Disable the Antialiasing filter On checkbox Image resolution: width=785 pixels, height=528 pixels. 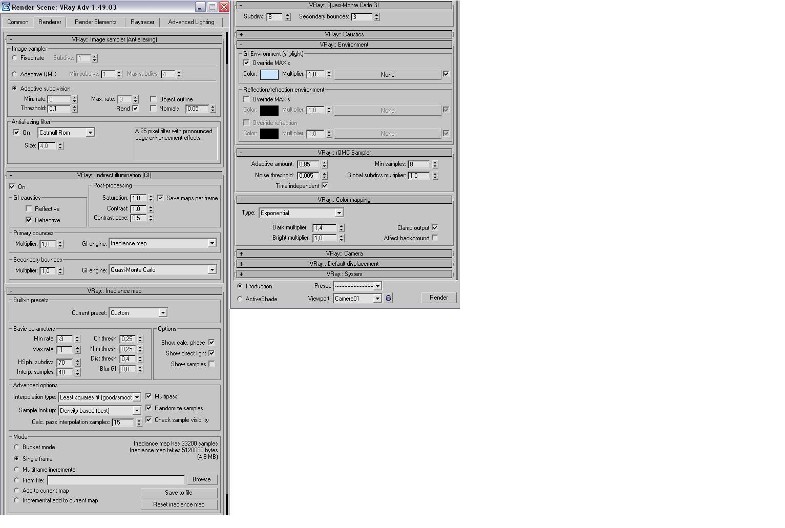click(x=16, y=132)
